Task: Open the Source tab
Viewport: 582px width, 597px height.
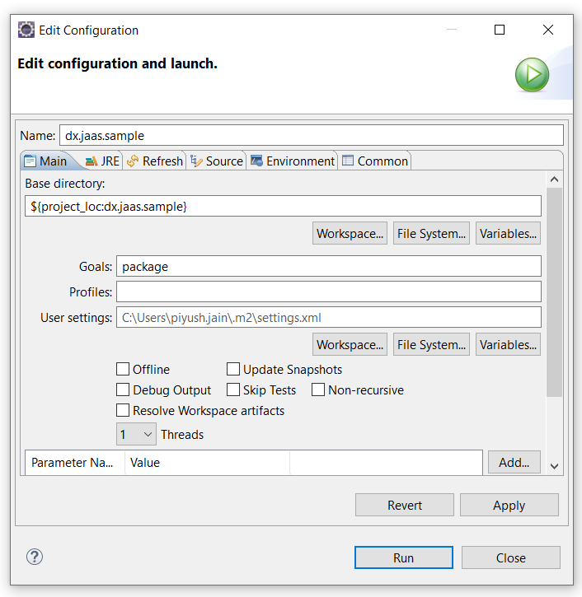Action: [x=217, y=161]
